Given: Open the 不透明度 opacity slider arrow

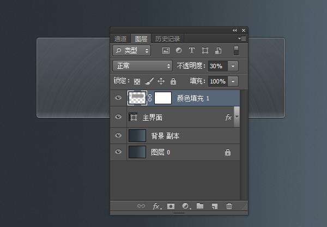Looking at the screenshot, I should [233, 66].
